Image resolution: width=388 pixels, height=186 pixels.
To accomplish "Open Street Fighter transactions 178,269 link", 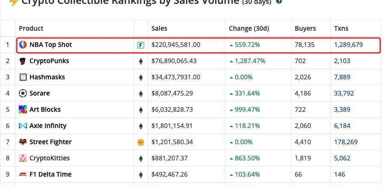I will (346, 142).
